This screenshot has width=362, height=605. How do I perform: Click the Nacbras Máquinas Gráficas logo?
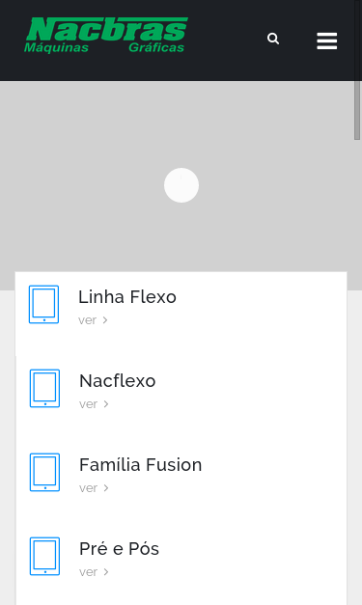(x=106, y=35)
